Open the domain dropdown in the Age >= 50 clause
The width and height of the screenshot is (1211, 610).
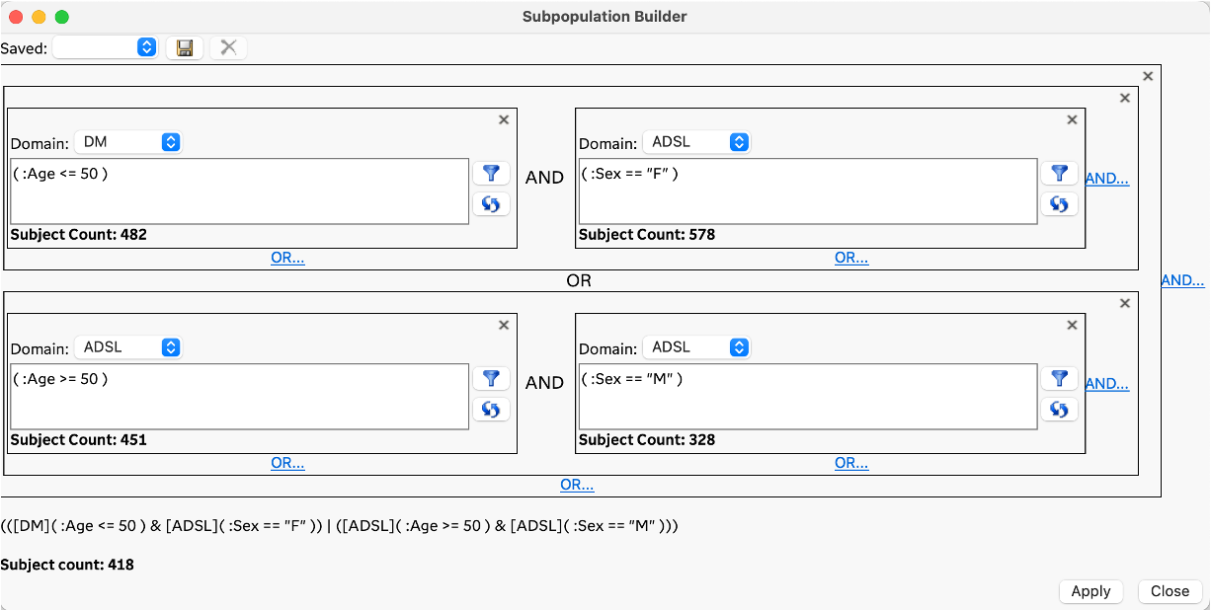point(128,346)
